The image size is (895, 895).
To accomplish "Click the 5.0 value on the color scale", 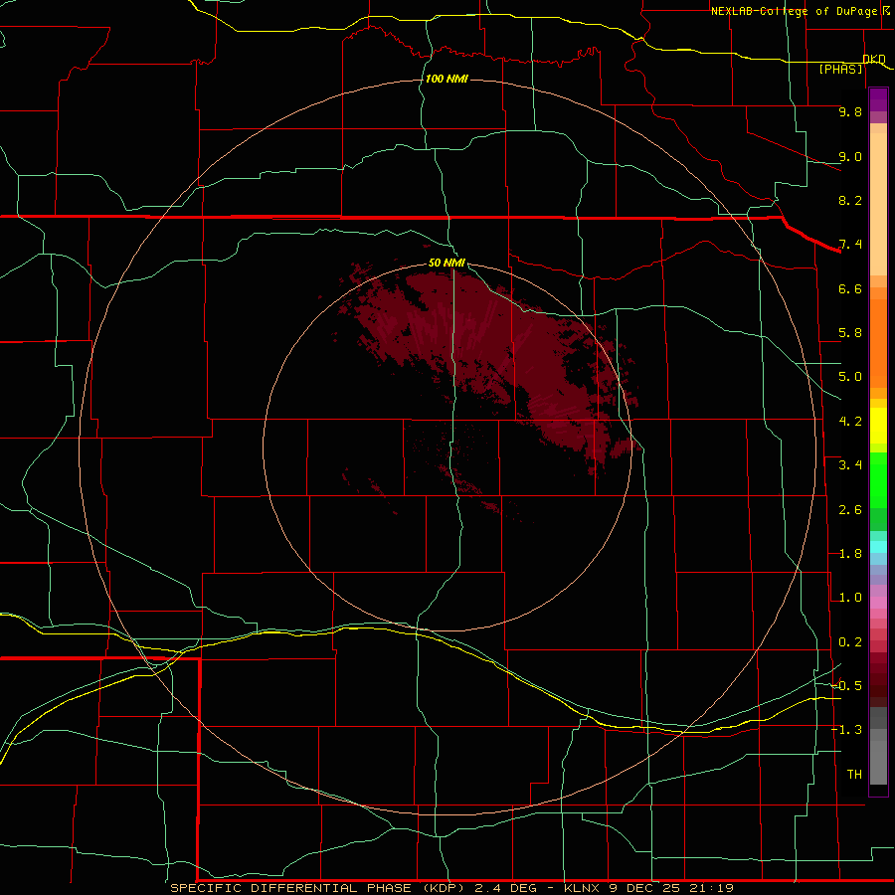I will point(850,377).
